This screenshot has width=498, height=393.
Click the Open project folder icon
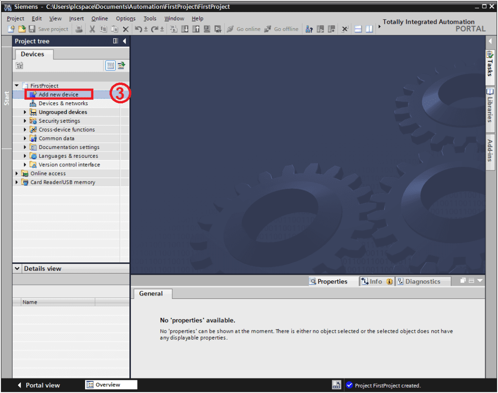point(21,29)
